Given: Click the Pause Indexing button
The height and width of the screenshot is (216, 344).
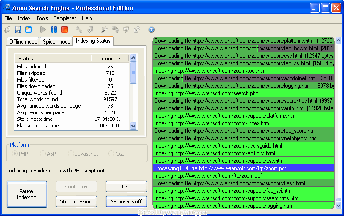Looking at the screenshot, I should point(27,194).
